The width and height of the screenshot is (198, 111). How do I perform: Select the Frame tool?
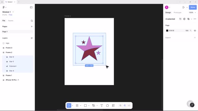coord(77,105)
